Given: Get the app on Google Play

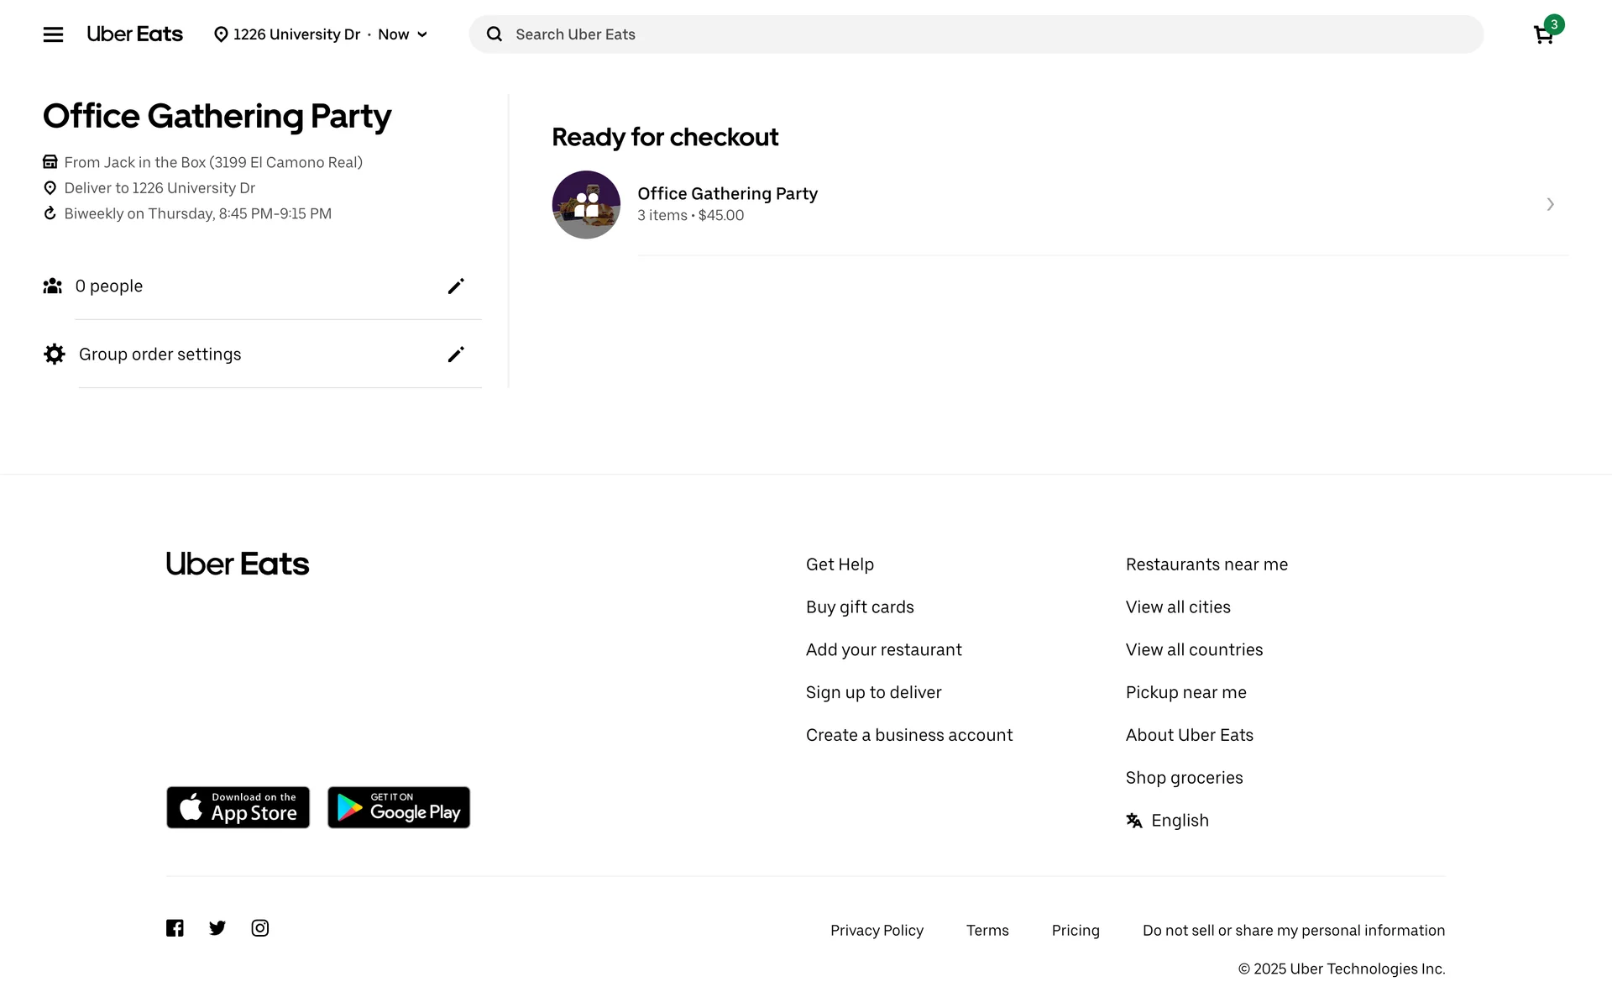Looking at the screenshot, I should click(399, 807).
